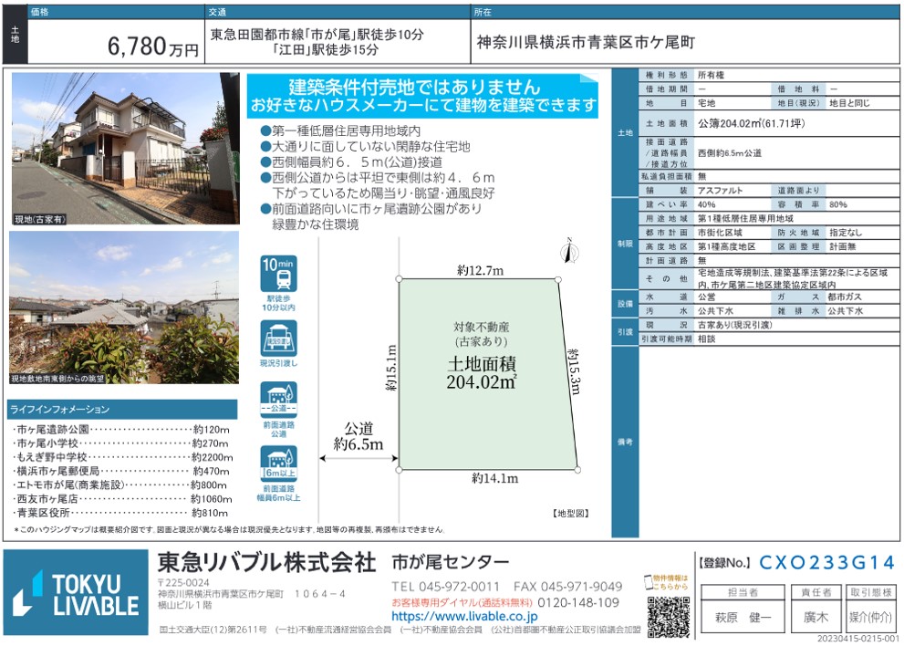Click the Tokyu Livable logo
Screen dimensions: 904x646
click(75, 594)
